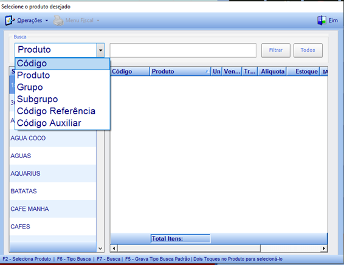The image size is (344, 265).
Task: Click the Aliquota column header
Action: pyautogui.click(x=272, y=72)
